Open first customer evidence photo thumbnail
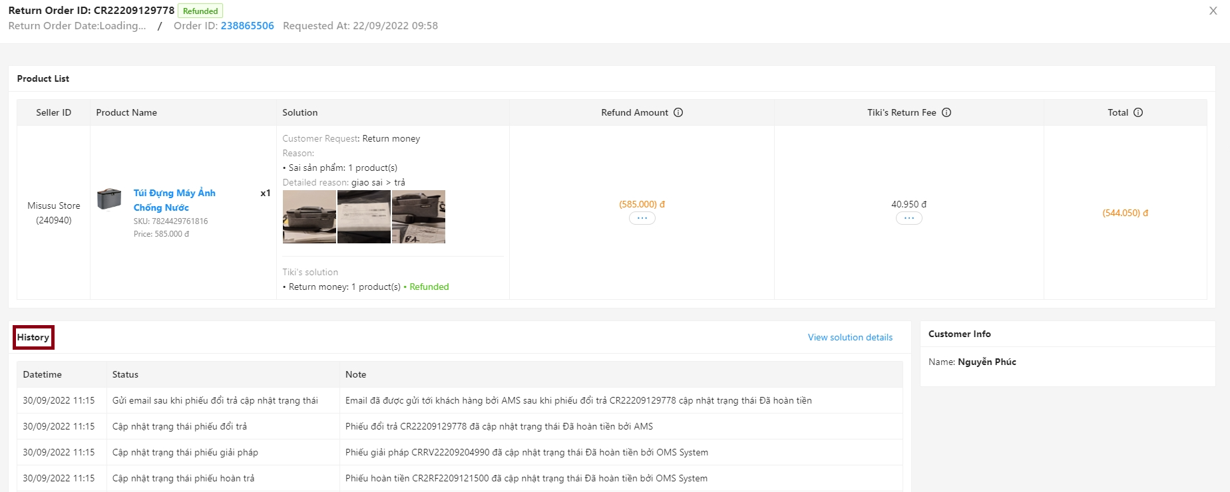The height and width of the screenshot is (492, 1230). click(x=309, y=217)
